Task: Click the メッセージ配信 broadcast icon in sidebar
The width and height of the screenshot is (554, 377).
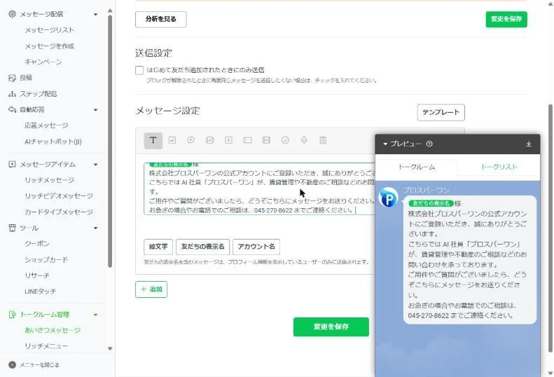Action: pyautogui.click(x=12, y=14)
